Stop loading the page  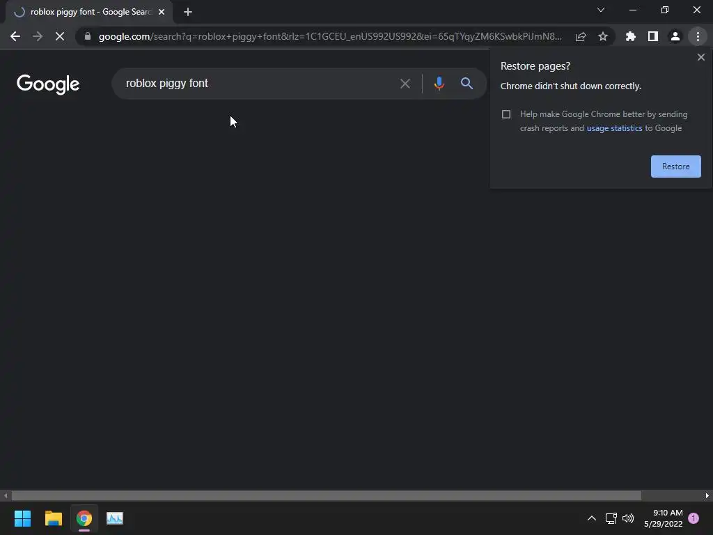click(x=60, y=36)
